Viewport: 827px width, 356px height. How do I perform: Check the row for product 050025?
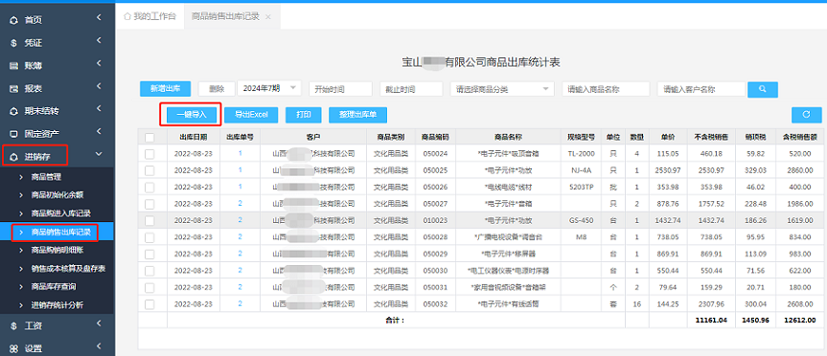point(149,170)
